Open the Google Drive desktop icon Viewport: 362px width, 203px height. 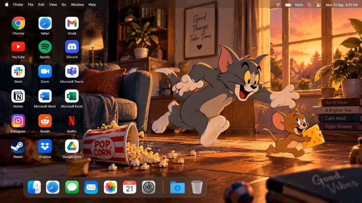(x=72, y=146)
